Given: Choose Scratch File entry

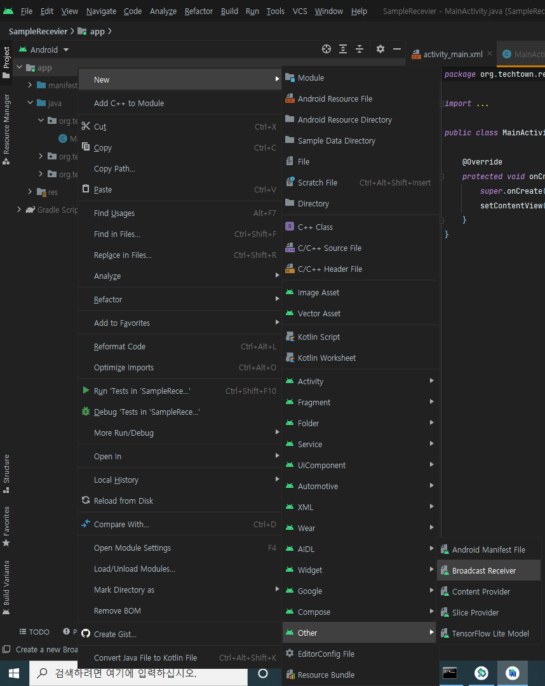Looking at the screenshot, I should 360,183.
